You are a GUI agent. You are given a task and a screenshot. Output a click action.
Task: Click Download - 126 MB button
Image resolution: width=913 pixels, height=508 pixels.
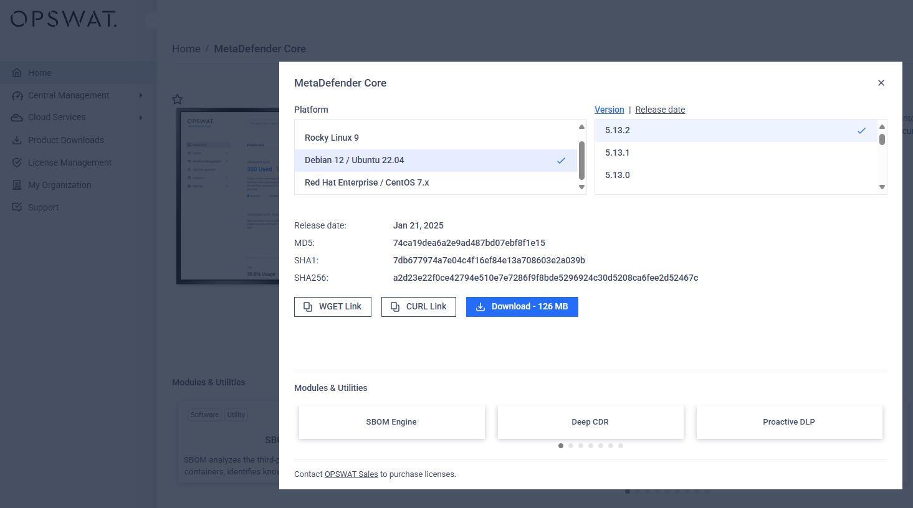(x=522, y=307)
